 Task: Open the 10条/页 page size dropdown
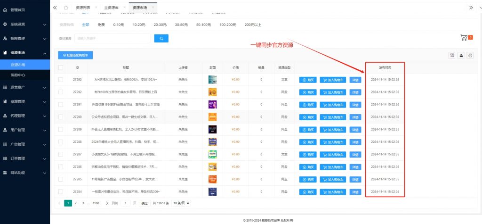pos(181,203)
